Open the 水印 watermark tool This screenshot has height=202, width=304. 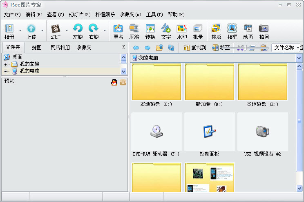click(x=182, y=31)
